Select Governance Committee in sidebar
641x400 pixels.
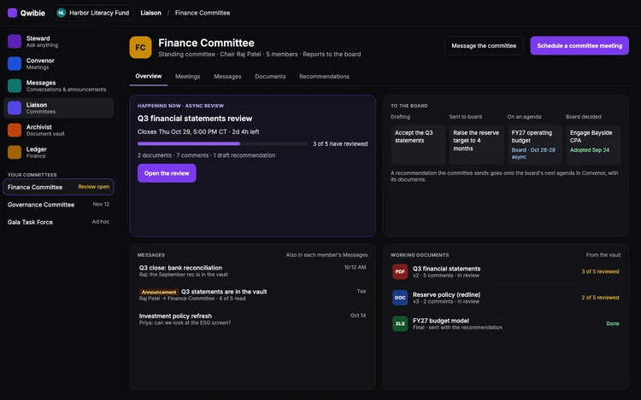pos(58,205)
